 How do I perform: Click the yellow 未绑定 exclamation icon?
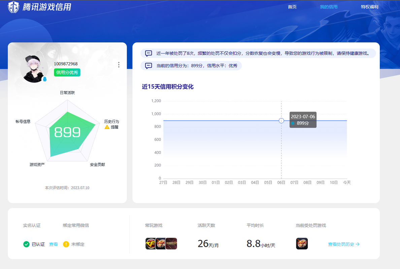coord(66,244)
